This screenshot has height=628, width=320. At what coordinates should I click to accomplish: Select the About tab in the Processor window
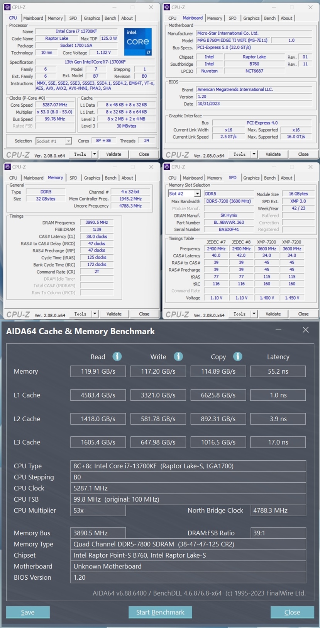(x=127, y=18)
